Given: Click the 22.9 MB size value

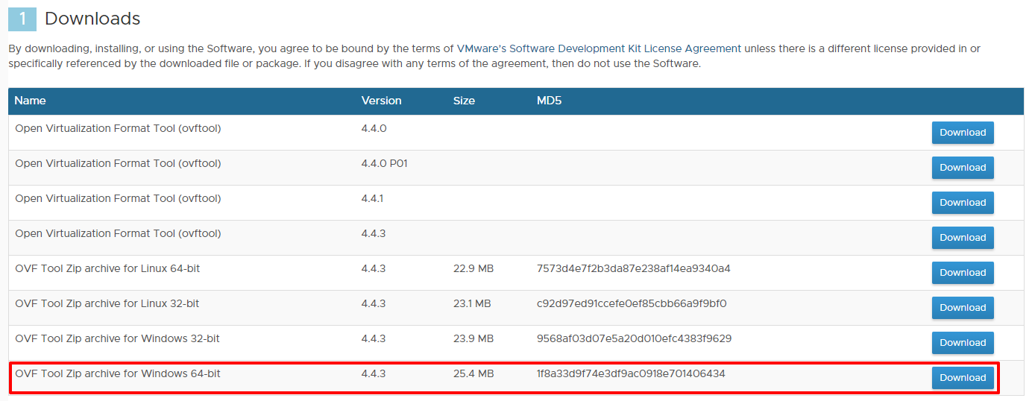Looking at the screenshot, I should tap(473, 268).
